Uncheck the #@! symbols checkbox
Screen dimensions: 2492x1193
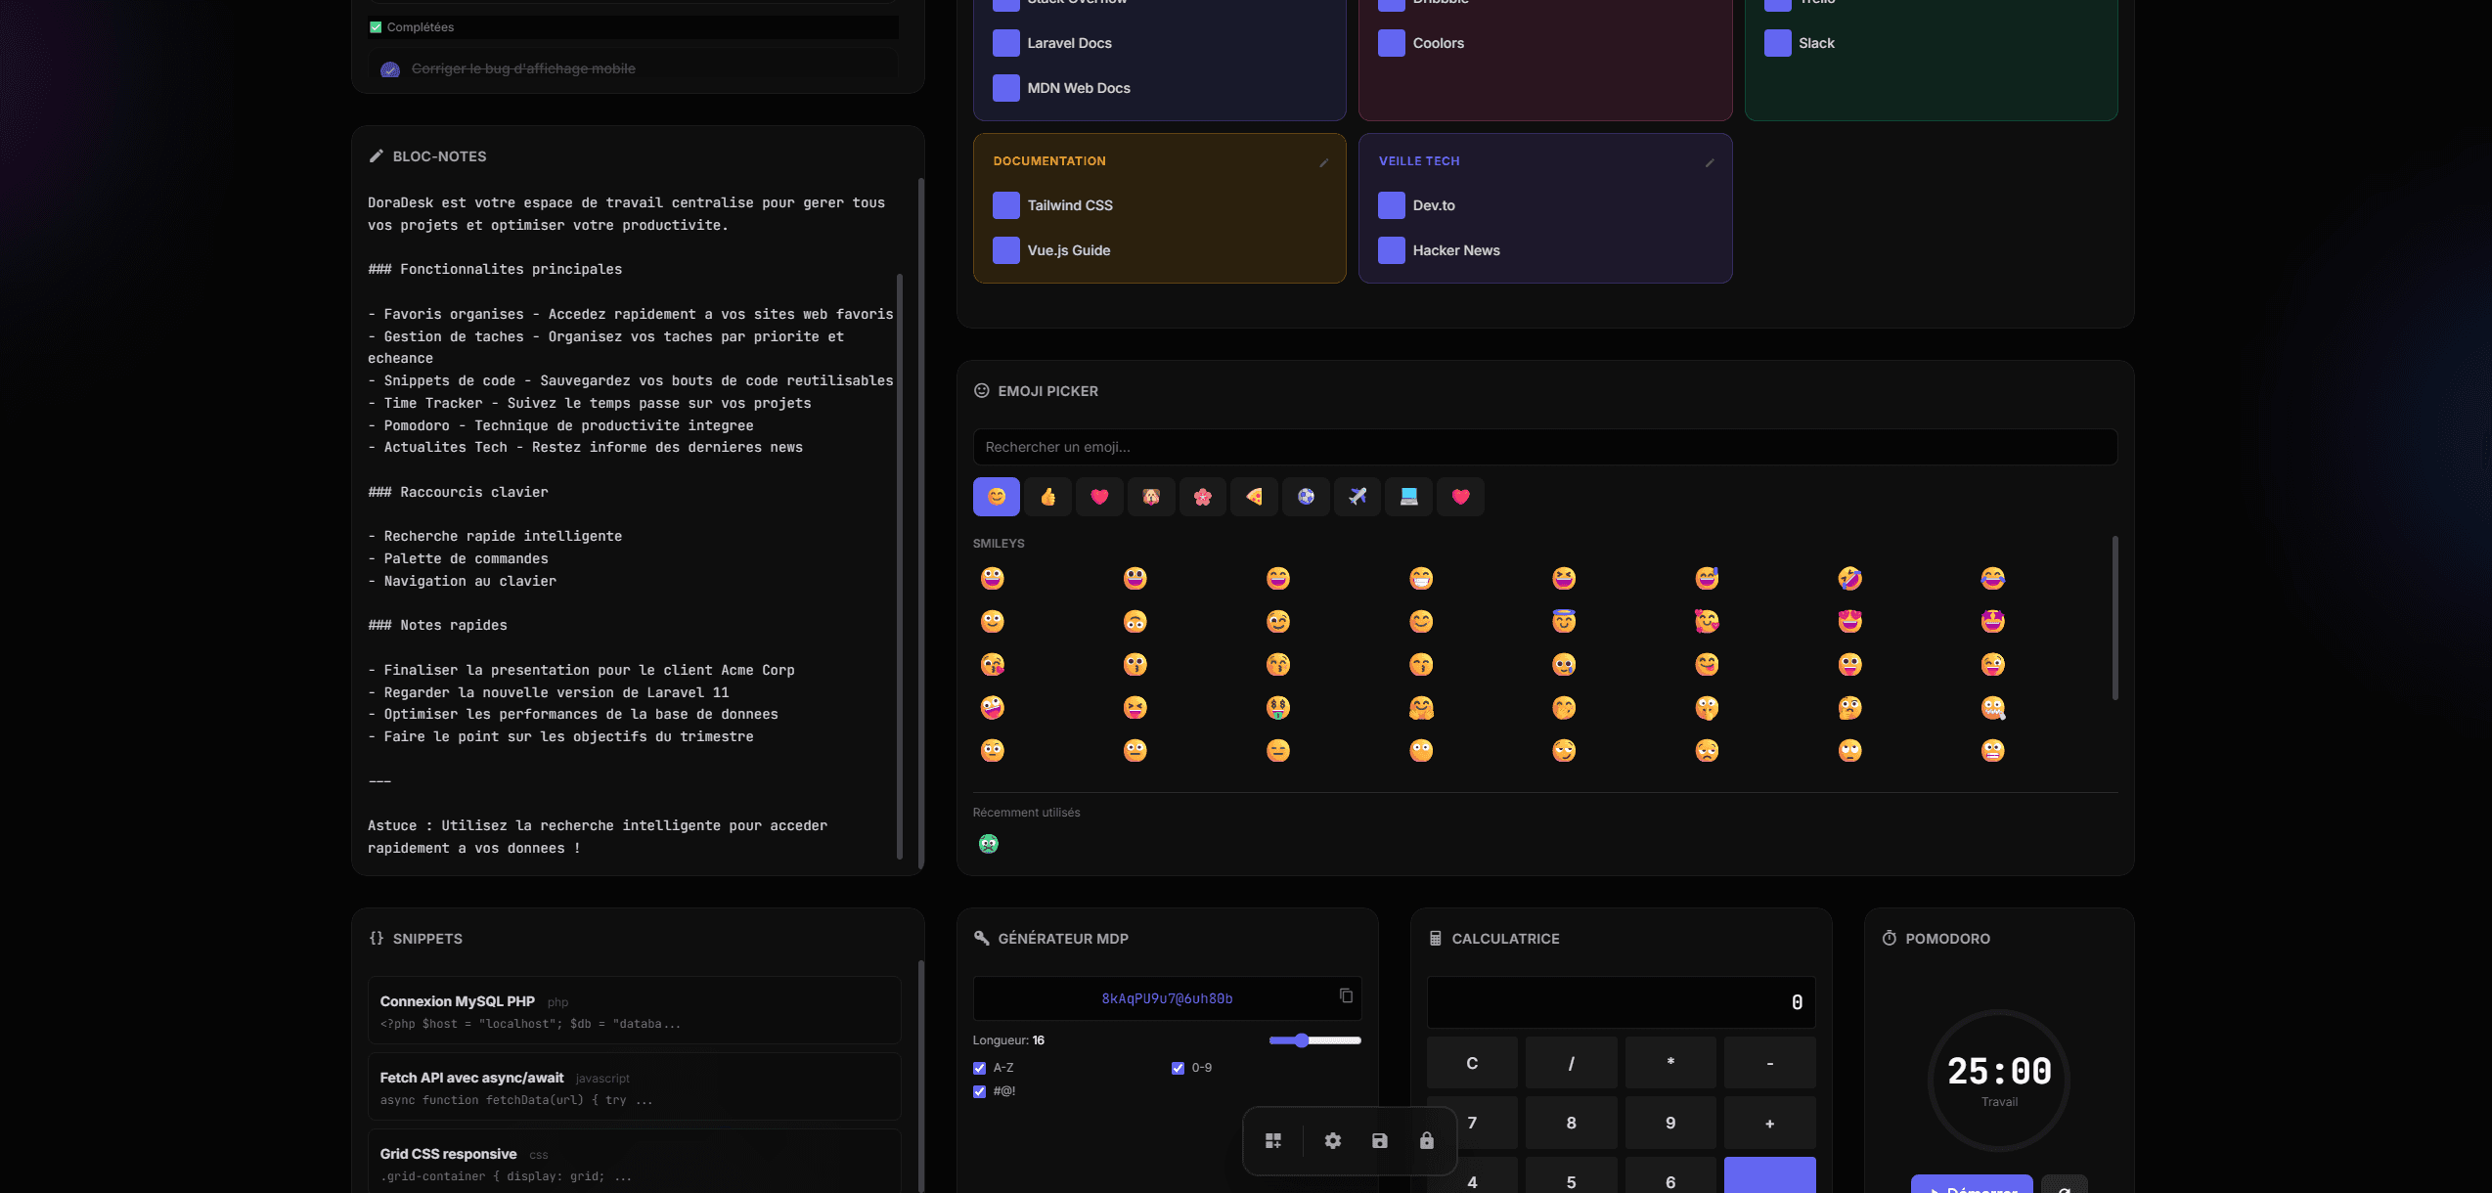pos(979,1091)
